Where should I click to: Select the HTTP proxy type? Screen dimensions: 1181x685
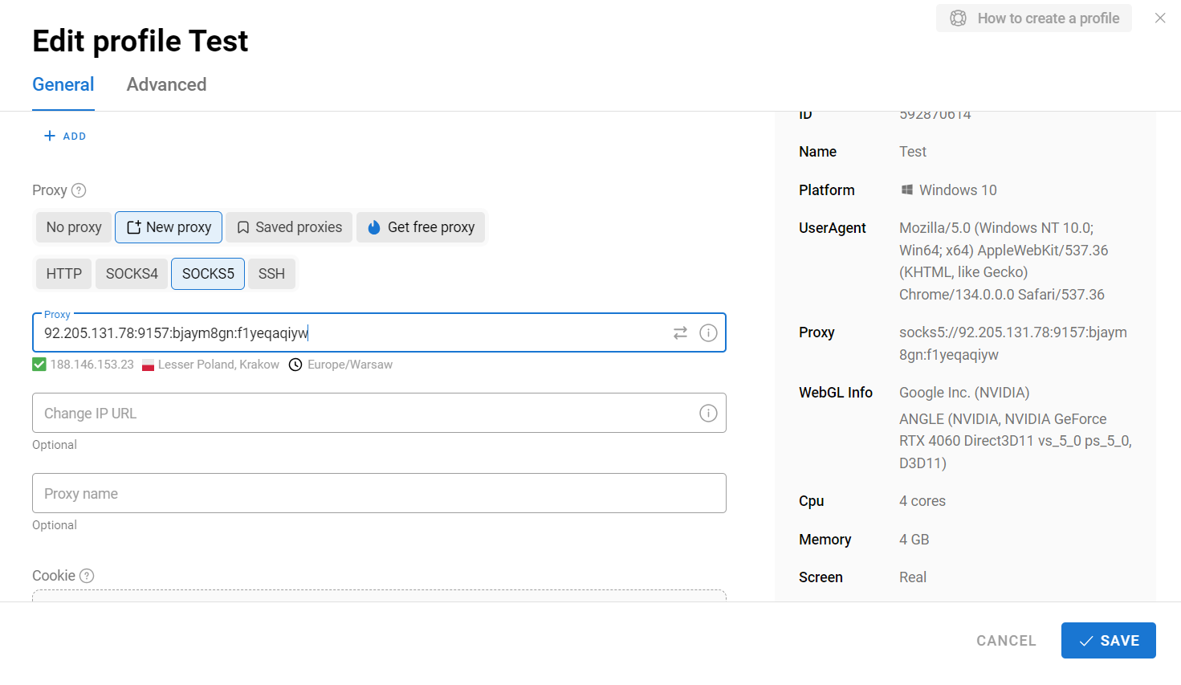click(x=63, y=274)
